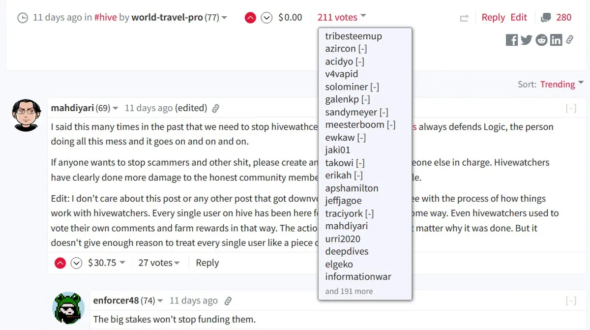This screenshot has width=590, height=330.
Task: Upvote mahdiyari's comment
Action: point(60,263)
